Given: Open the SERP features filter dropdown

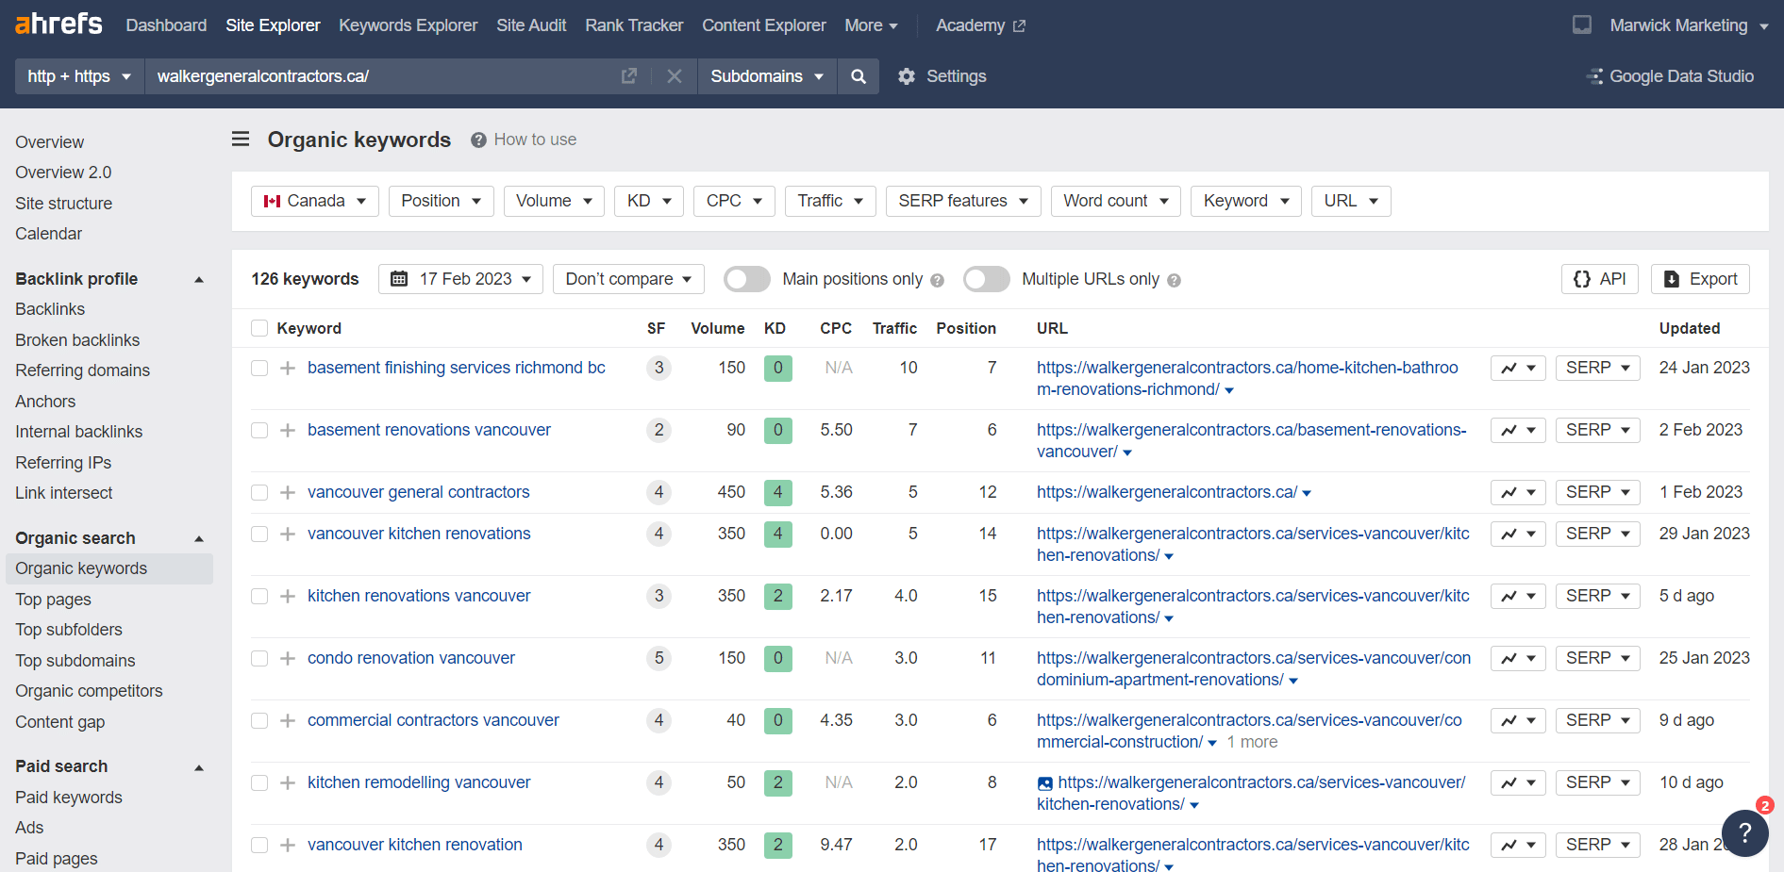Looking at the screenshot, I should tap(963, 201).
